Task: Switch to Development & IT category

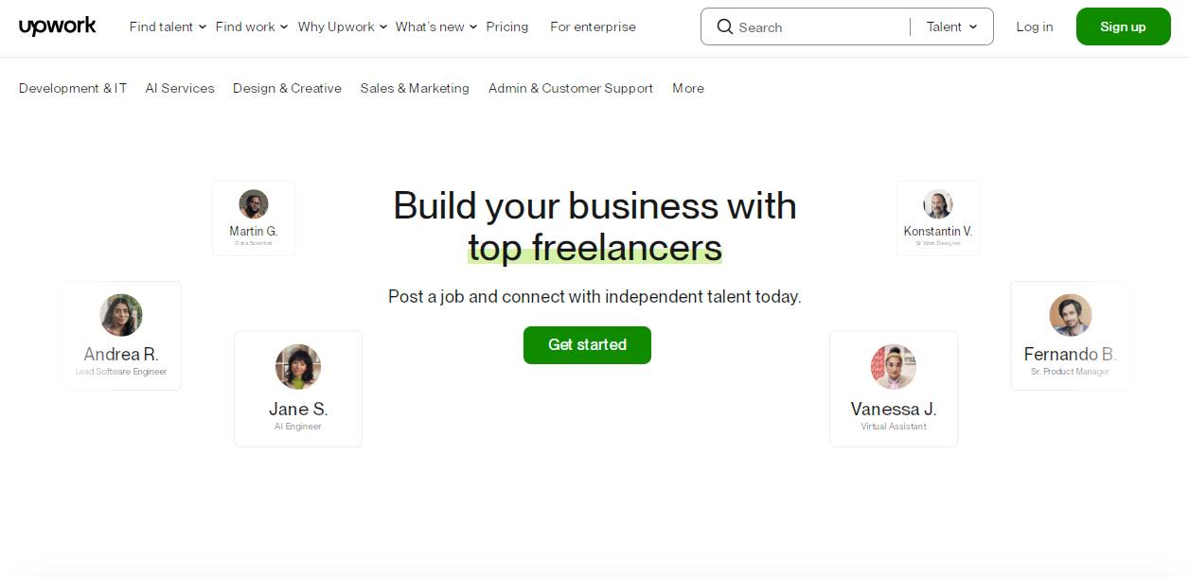Action: (72, 88)
